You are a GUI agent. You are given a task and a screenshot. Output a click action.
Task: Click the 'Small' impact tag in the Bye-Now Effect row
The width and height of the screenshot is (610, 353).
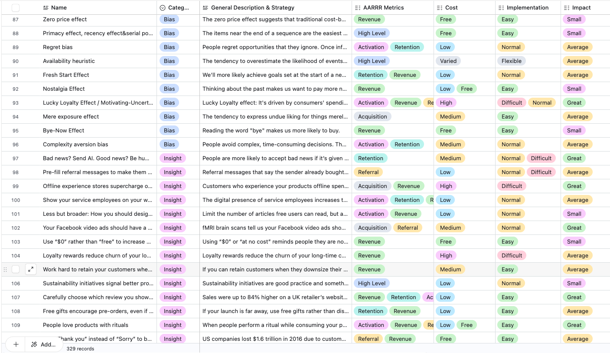[574, 130]
